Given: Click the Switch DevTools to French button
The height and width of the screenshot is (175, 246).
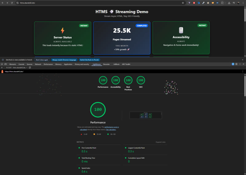Looking at the screenshot, I should [x=89, y=60].
